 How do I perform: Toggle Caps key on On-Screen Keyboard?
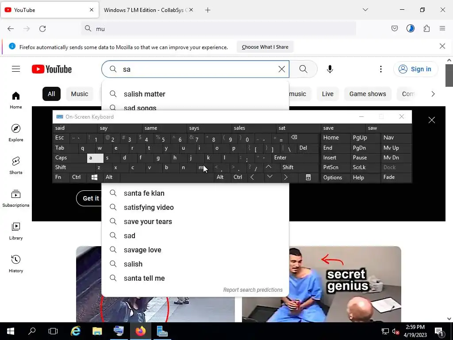coord(70,158)
